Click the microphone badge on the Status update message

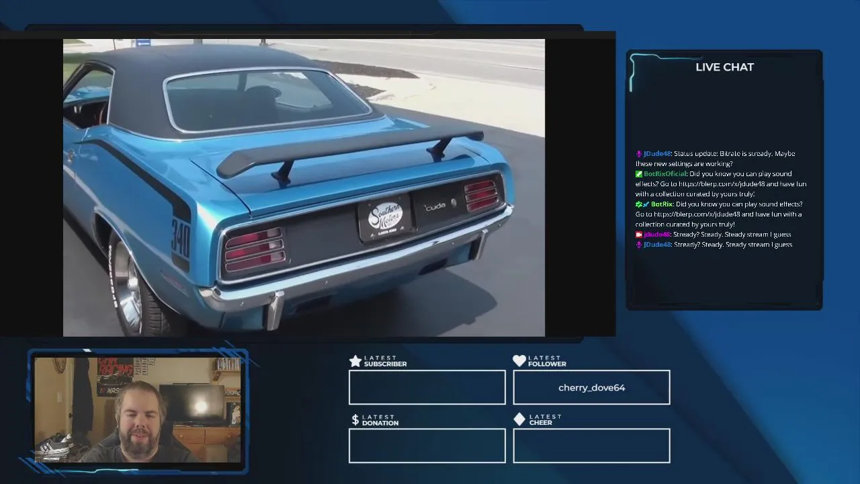coord(639,154)
